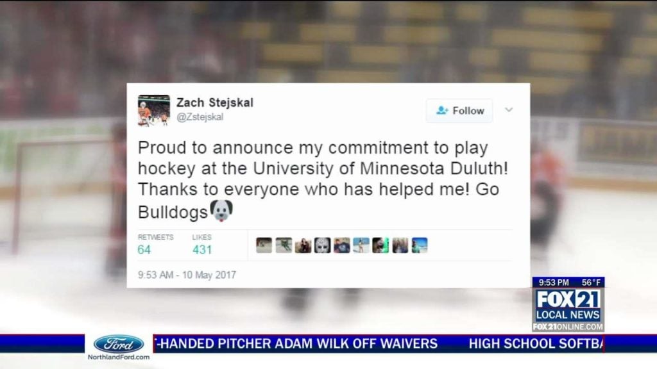View the 431 likes count
The height and width of the screenshot is (369, 657).
point(202,250)
